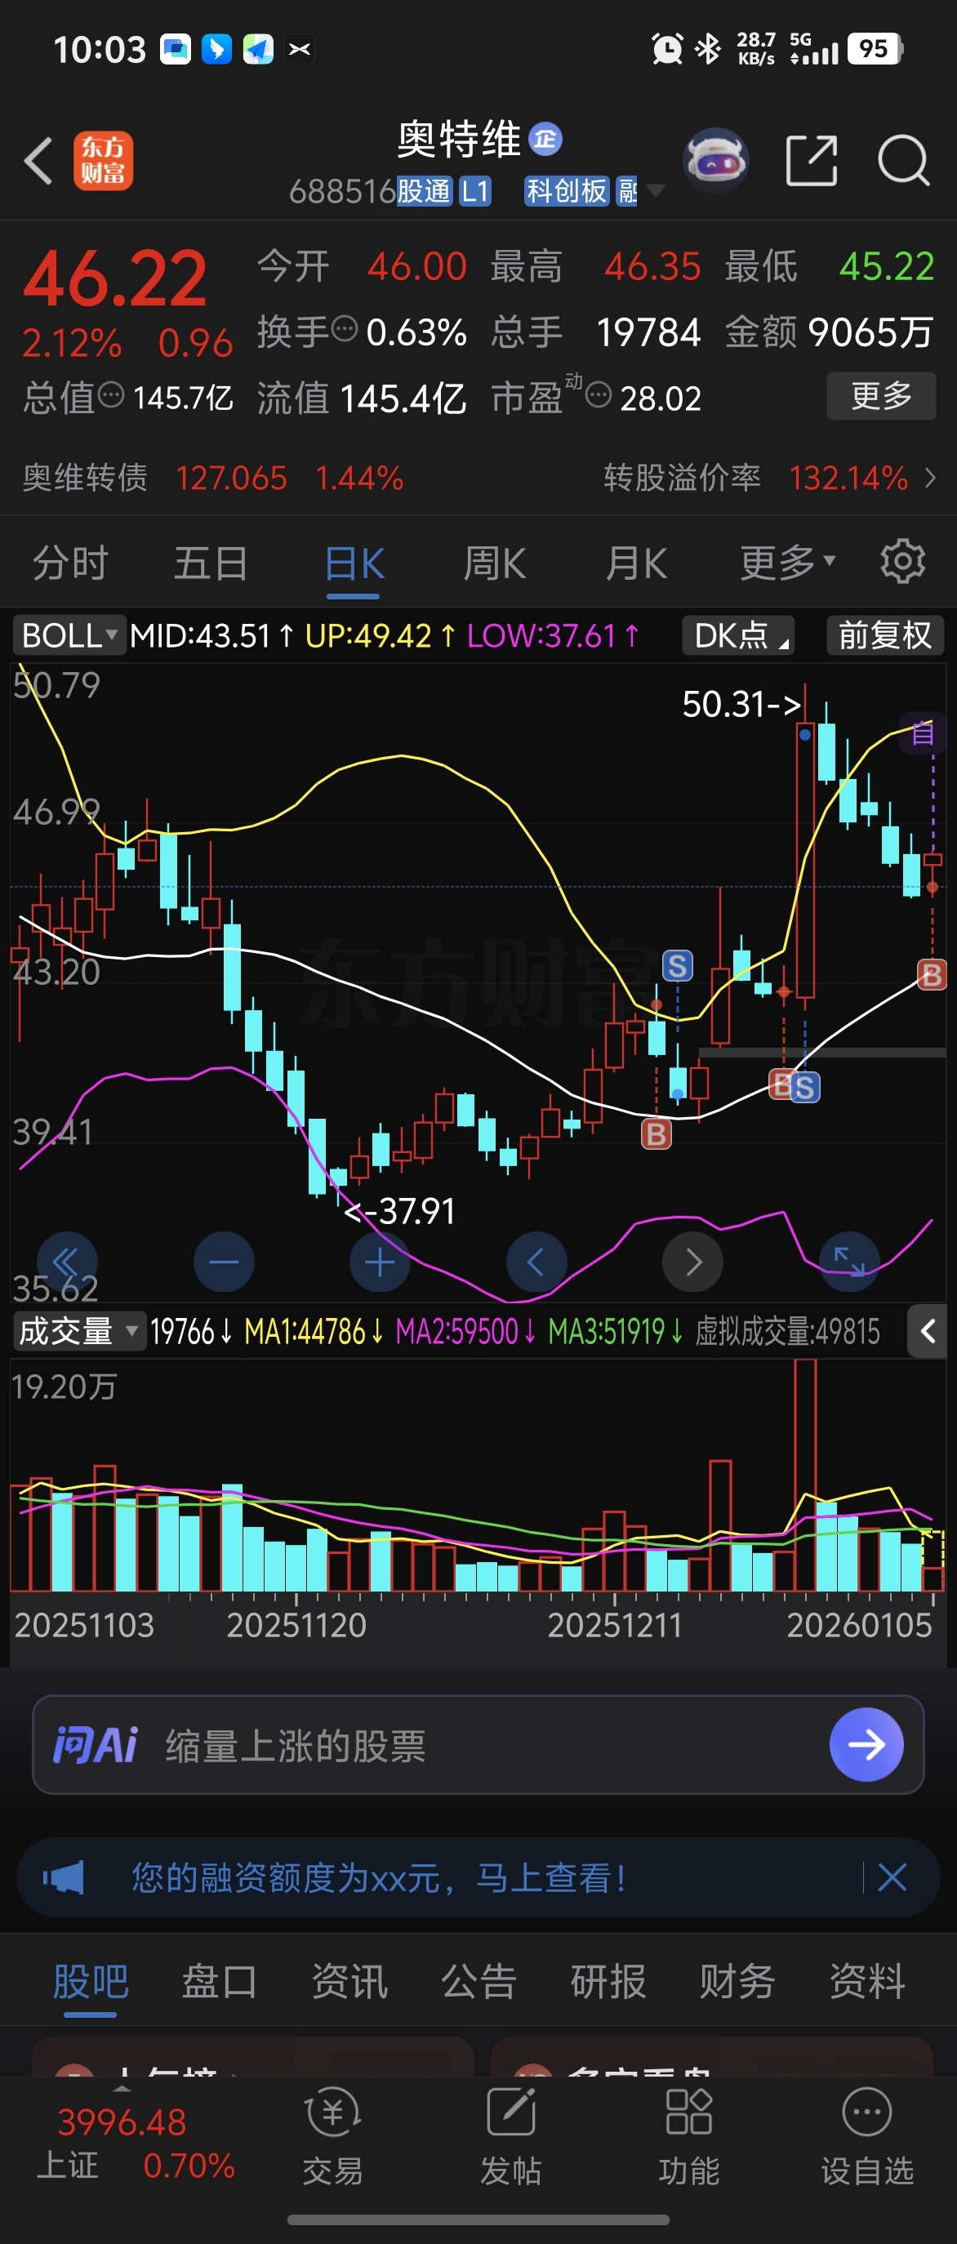
Task: Submit 问AI query with arrow button
Action: [x=866, y=1744]
